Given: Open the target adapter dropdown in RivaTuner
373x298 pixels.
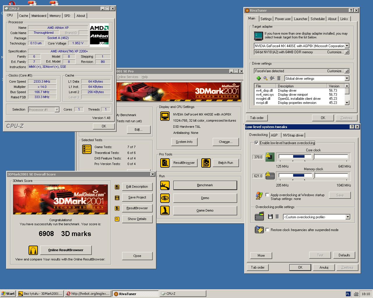Looking at the screenshot, I should (x=347, y=46).
